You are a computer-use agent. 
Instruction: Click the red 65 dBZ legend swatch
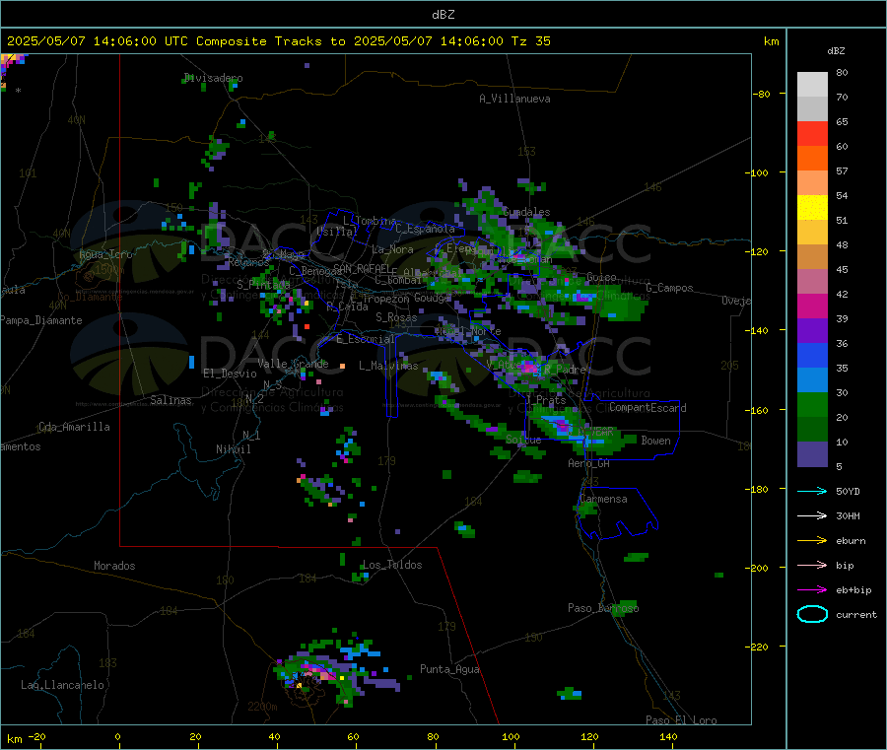coord(812,133)
